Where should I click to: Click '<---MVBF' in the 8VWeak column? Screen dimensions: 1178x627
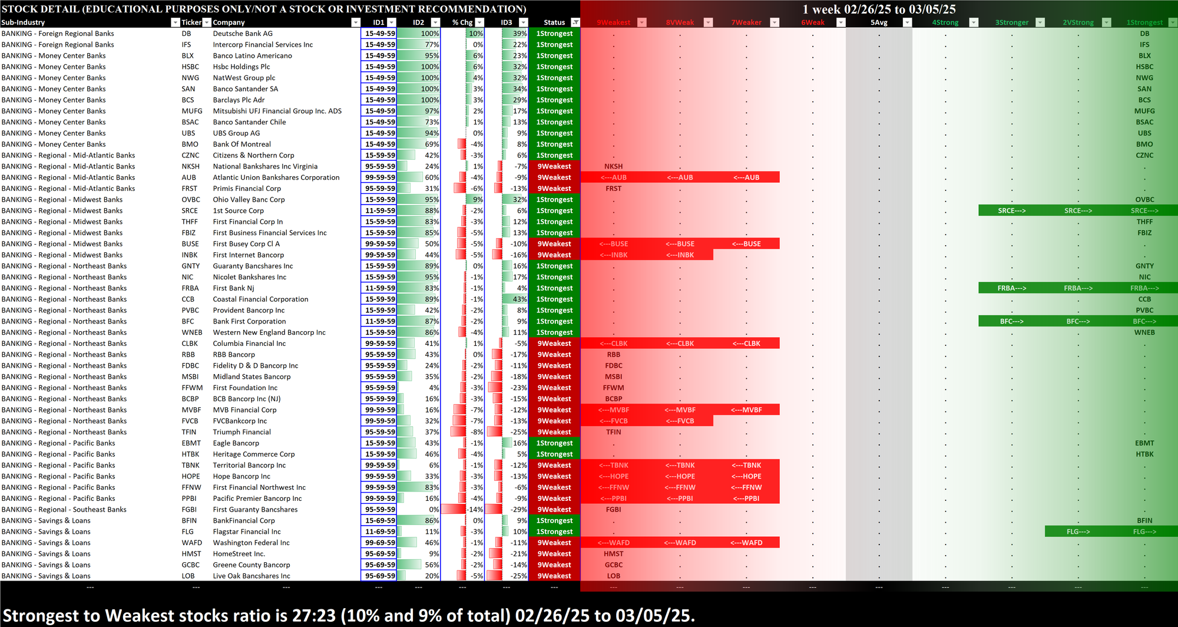[x=680, y=410]
